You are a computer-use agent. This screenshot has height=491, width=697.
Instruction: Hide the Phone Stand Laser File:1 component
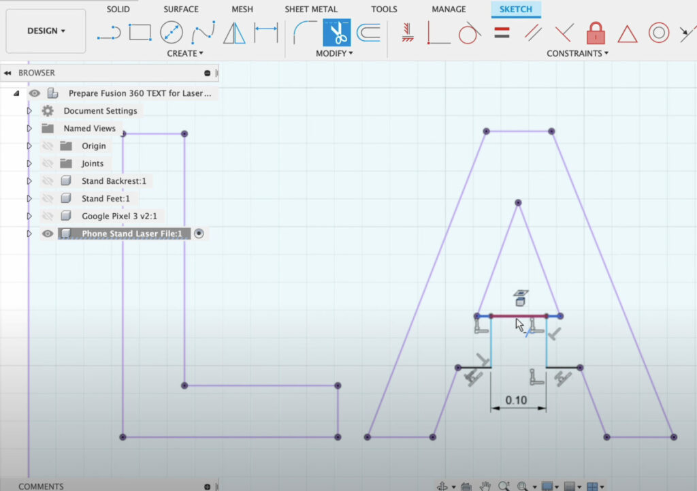pyautogui.click(x=48, y=234)
